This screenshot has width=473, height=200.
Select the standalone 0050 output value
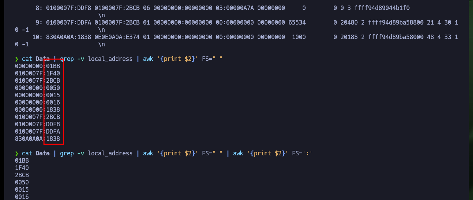click(22, 182)
